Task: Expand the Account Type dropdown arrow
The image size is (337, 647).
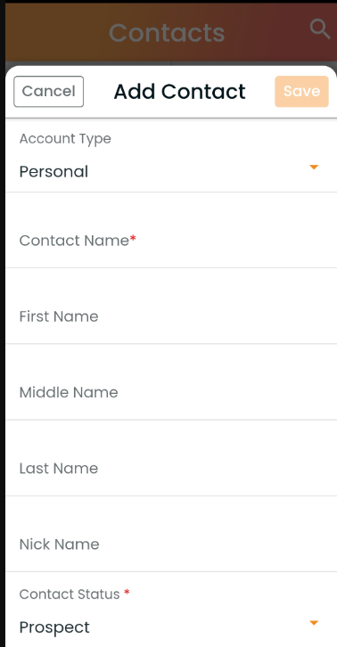Action: tap(314, 168)
